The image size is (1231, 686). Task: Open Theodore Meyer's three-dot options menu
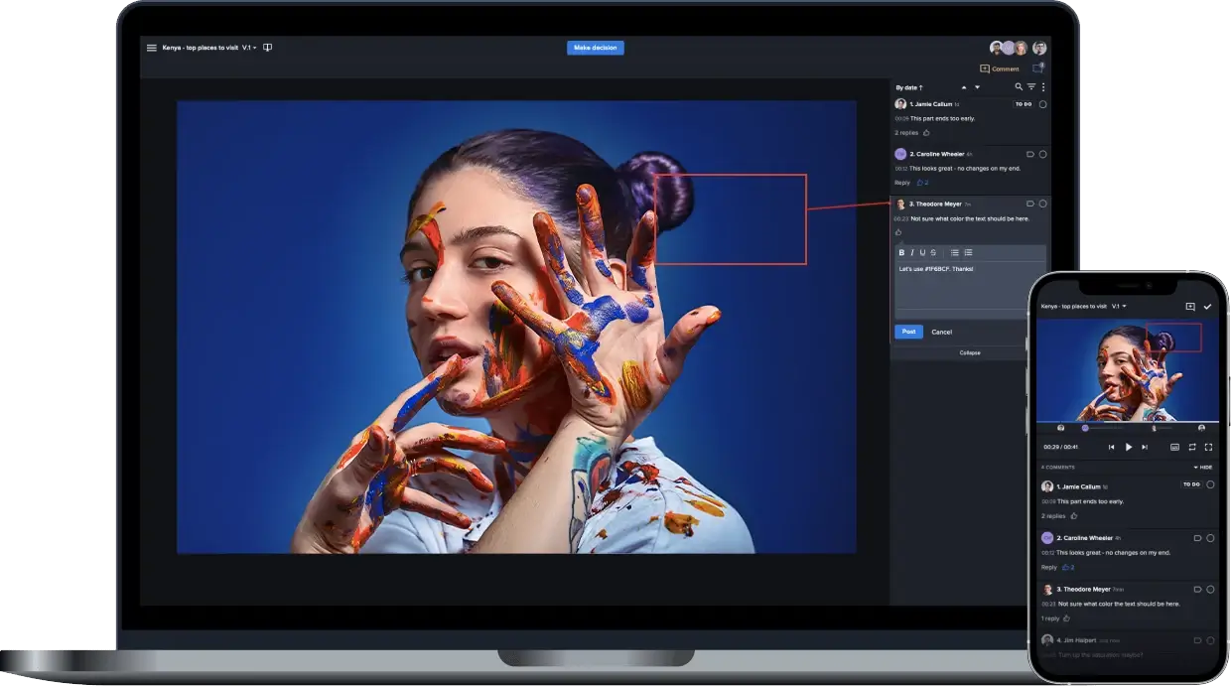pyautogui.click(x=1028, y=204)
